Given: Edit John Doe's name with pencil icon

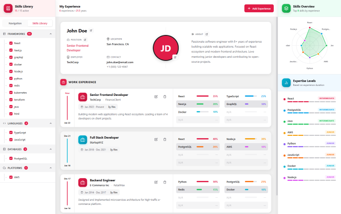Looking at the screenshot, I should 91,30.
